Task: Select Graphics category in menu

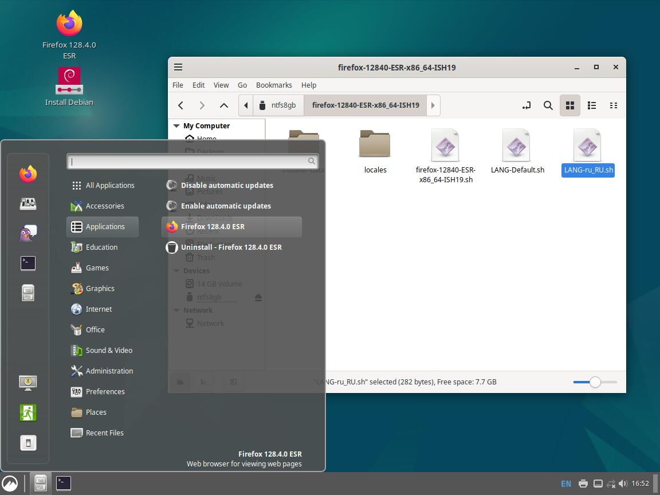Action: point(103,288)
